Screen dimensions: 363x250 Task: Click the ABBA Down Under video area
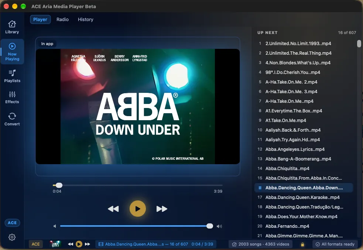(137, 107)
